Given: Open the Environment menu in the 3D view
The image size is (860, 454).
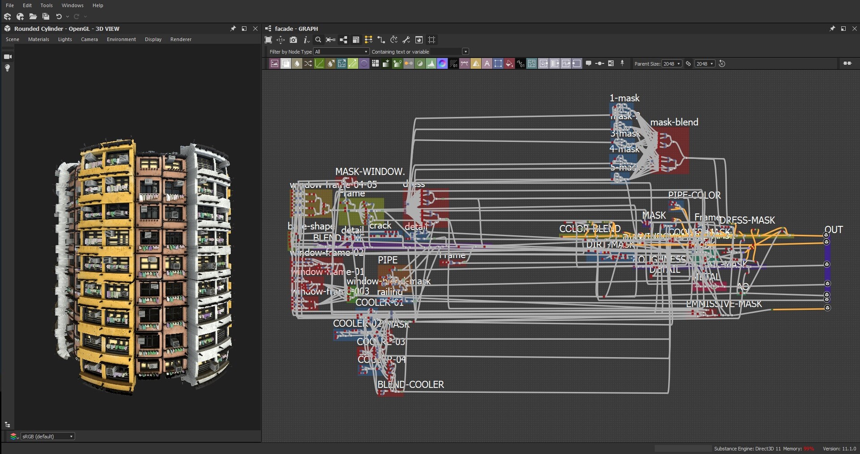Looking at the screenshot, I should coord(121,39).
